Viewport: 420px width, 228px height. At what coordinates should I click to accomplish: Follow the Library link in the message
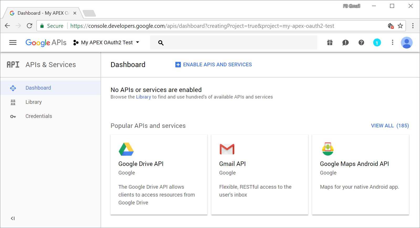point(143,97)
